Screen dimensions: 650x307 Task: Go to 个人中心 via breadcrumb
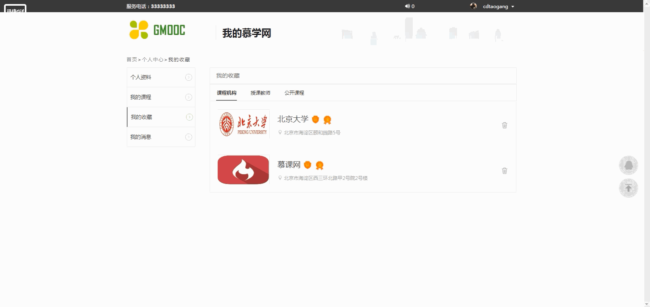152,59
